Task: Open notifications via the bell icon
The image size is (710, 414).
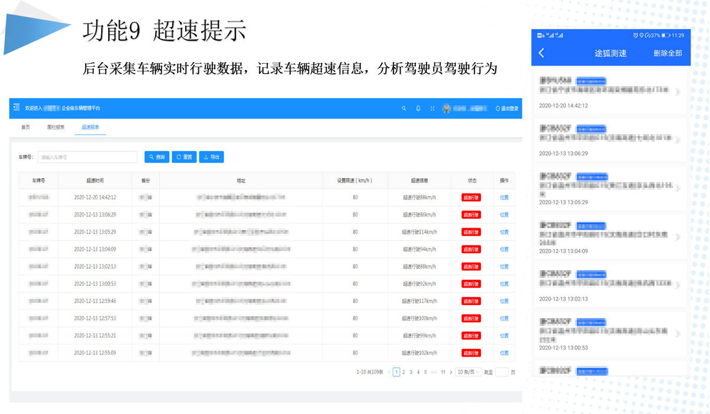Action: (418, 109)
